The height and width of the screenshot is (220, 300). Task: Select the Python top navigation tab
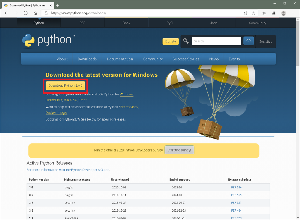pos(39,23)
